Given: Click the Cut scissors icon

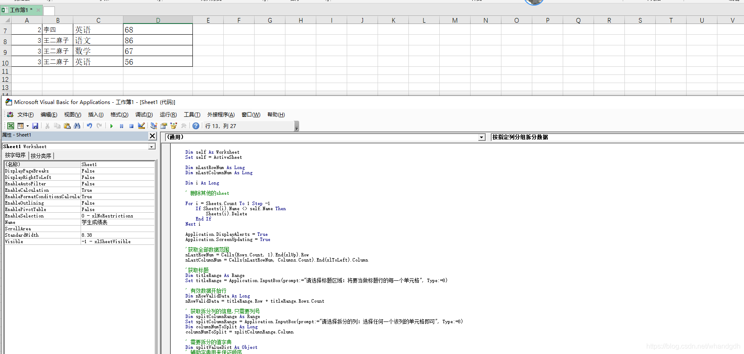Looking at the screenshot, I should [x=47, y=126].
